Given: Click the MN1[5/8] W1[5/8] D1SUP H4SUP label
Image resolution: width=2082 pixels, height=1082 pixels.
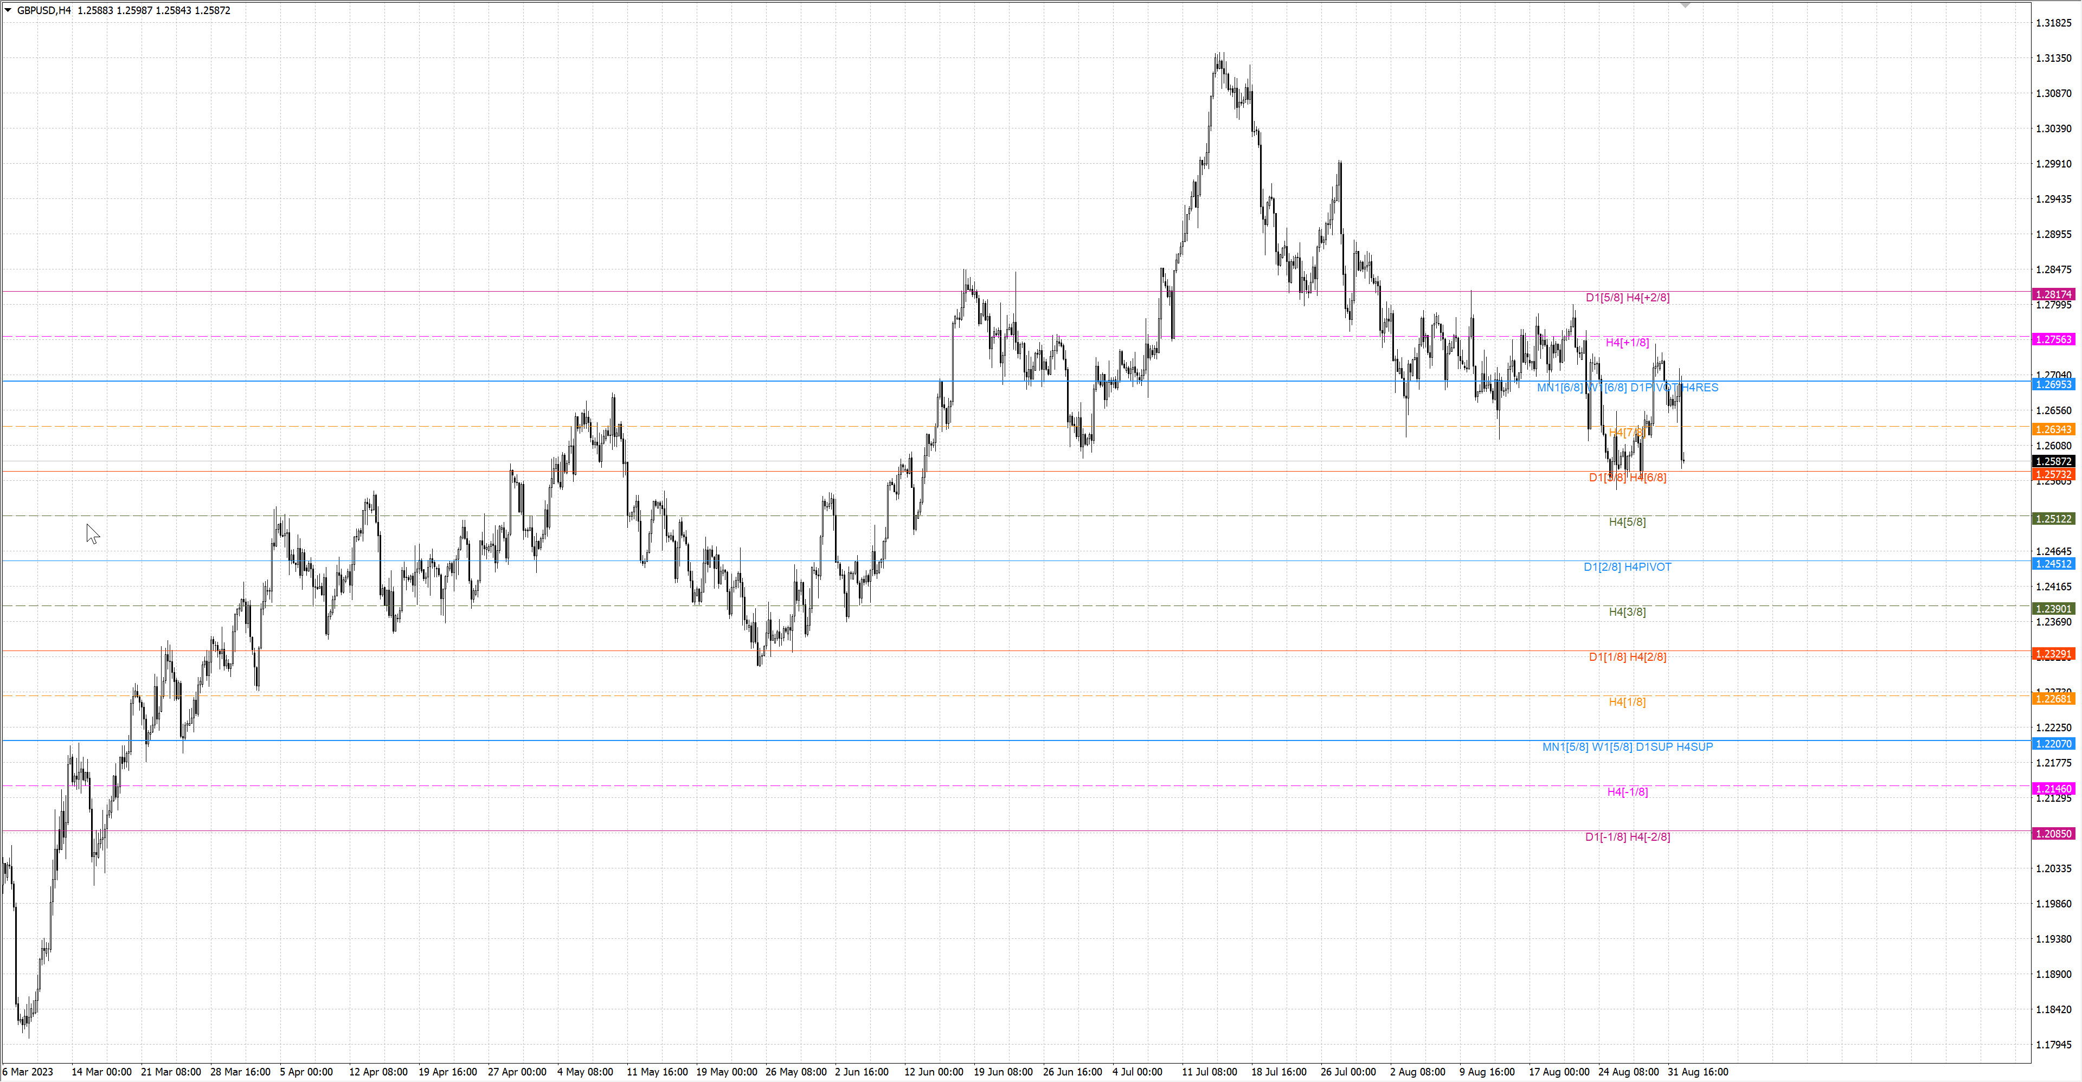Looking at the screenshot, I should [x=1627, y=746].
